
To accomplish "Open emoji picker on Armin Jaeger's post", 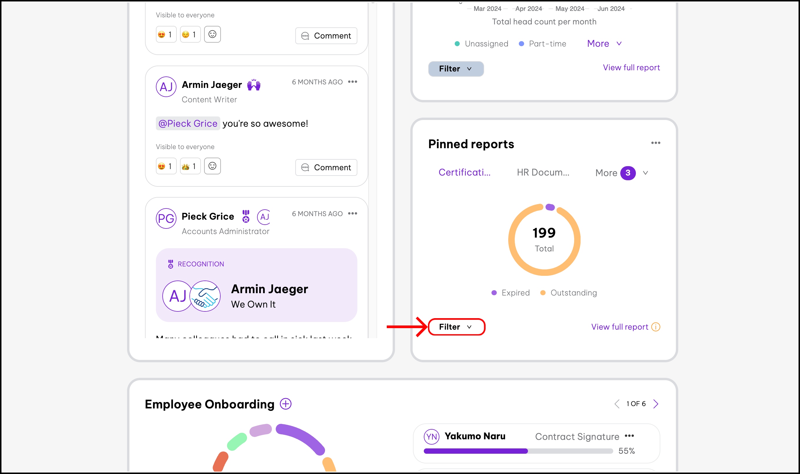I will pos(212,166).
